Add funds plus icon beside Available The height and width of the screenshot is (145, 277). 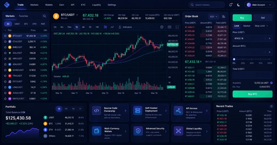[x=271, y=83]
